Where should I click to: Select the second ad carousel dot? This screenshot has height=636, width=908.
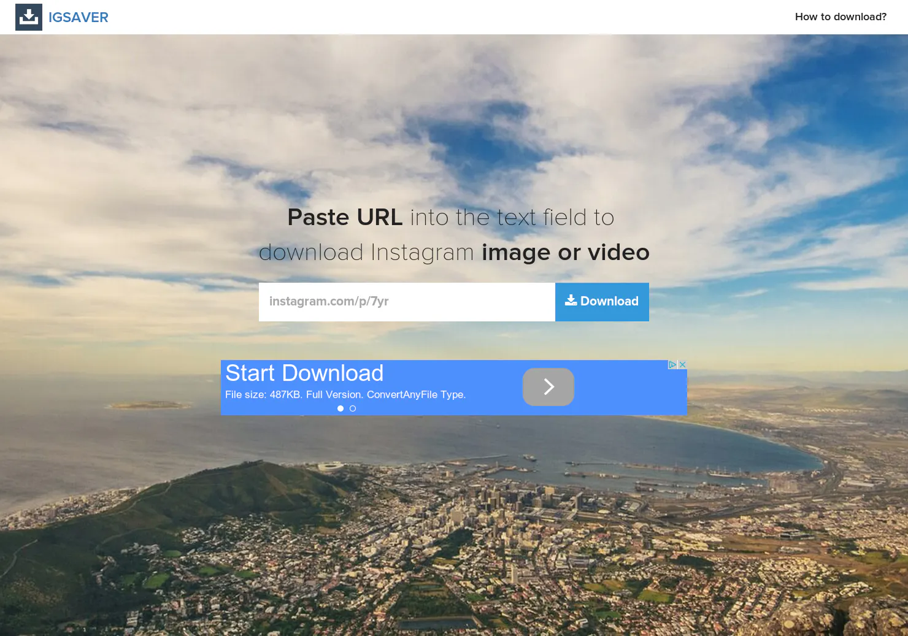(x=353, y=408)
